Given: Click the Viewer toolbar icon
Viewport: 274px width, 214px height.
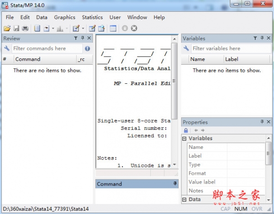Looking at the screenshot, I should (46, 28).
